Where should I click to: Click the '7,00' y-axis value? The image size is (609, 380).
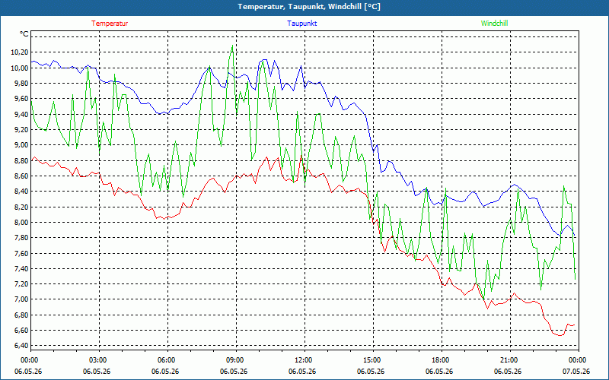[x=22, y=299]
